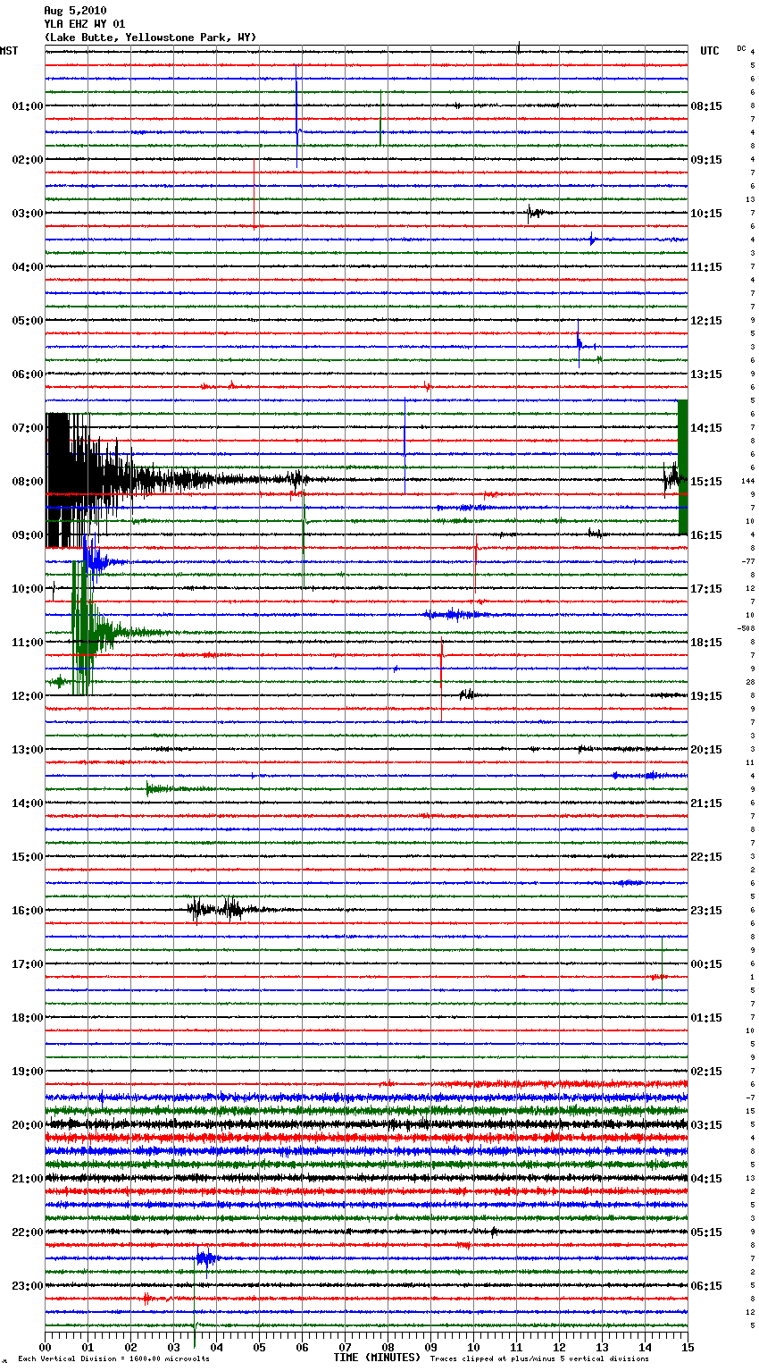The height and width of the screenshot is (1371, 759).
Task: Click UTC time label '12:15'
Action: point(706,321)
